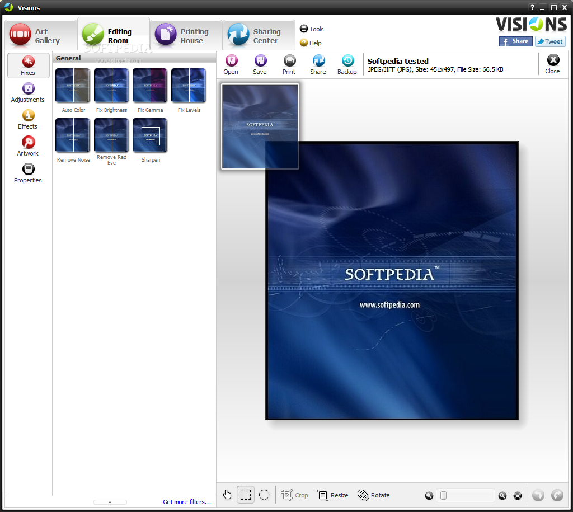Open the Effects category
573x512 pixels.
coord(28,120)
